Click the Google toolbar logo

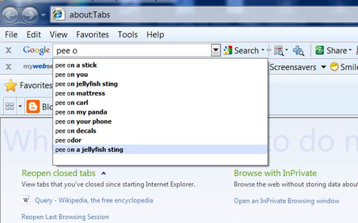(x=36, y=50)
